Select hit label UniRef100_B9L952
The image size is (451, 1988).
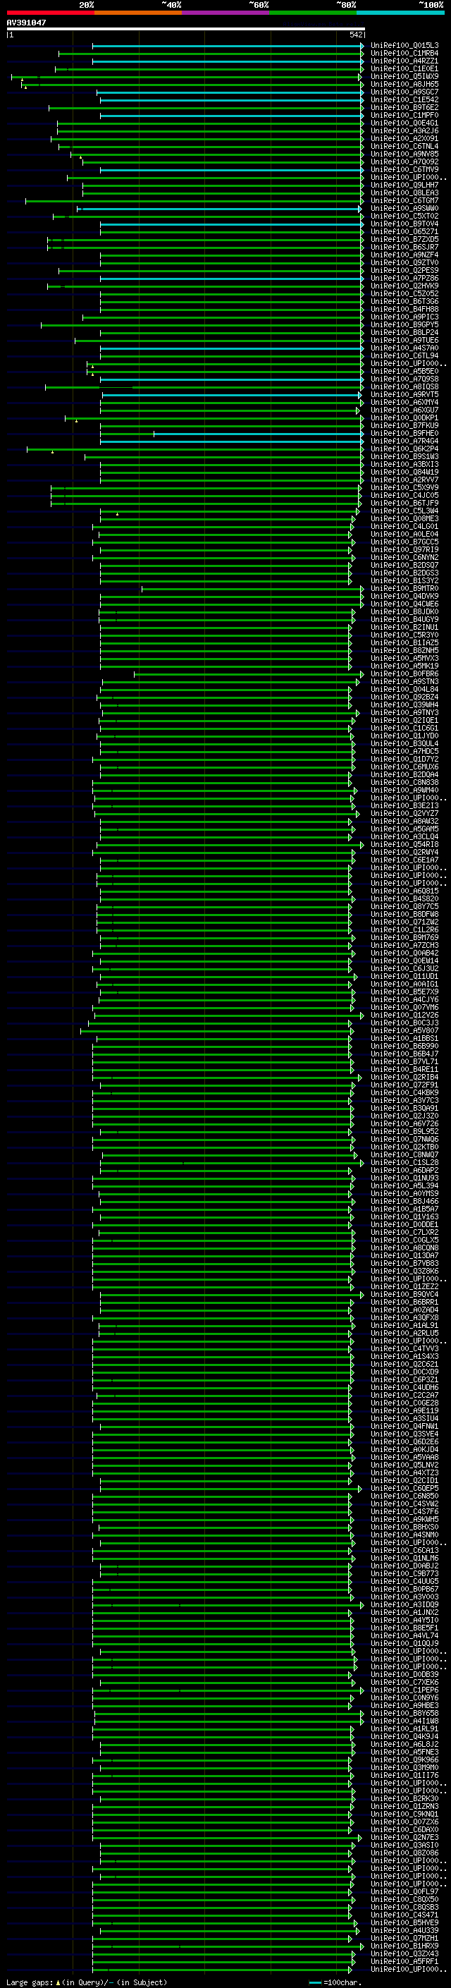404,1132
